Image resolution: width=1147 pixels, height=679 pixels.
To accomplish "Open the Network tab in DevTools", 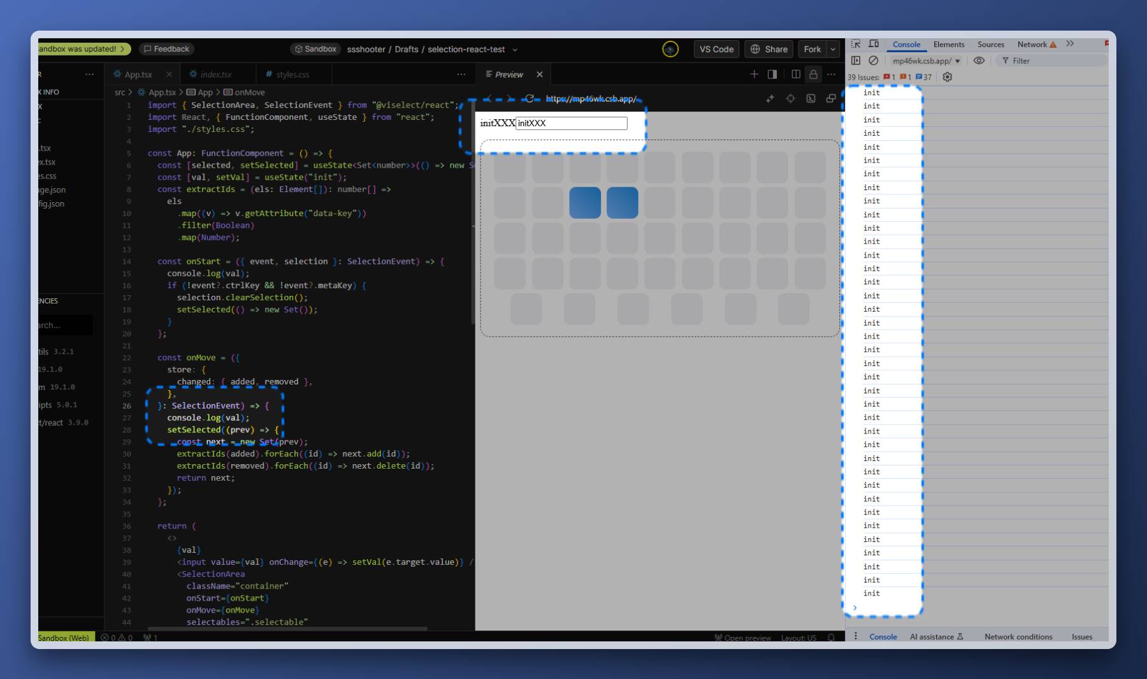I will coord(1032,45).
